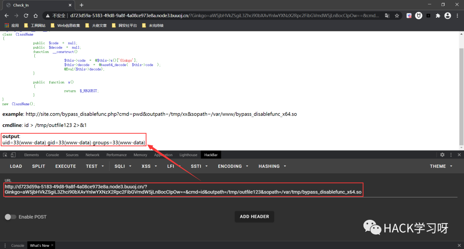This screenshot has width=464, height=249.
Task: Click the HackBar URL text field
Action: [x=231, y=190]
